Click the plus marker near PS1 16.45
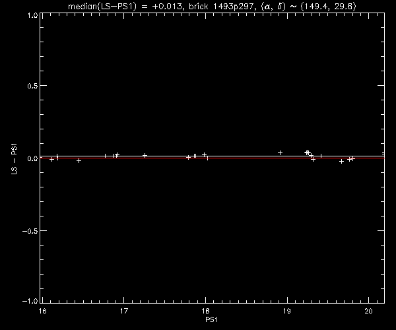Screen dimensions: 396x330 (x=79, y=160)
